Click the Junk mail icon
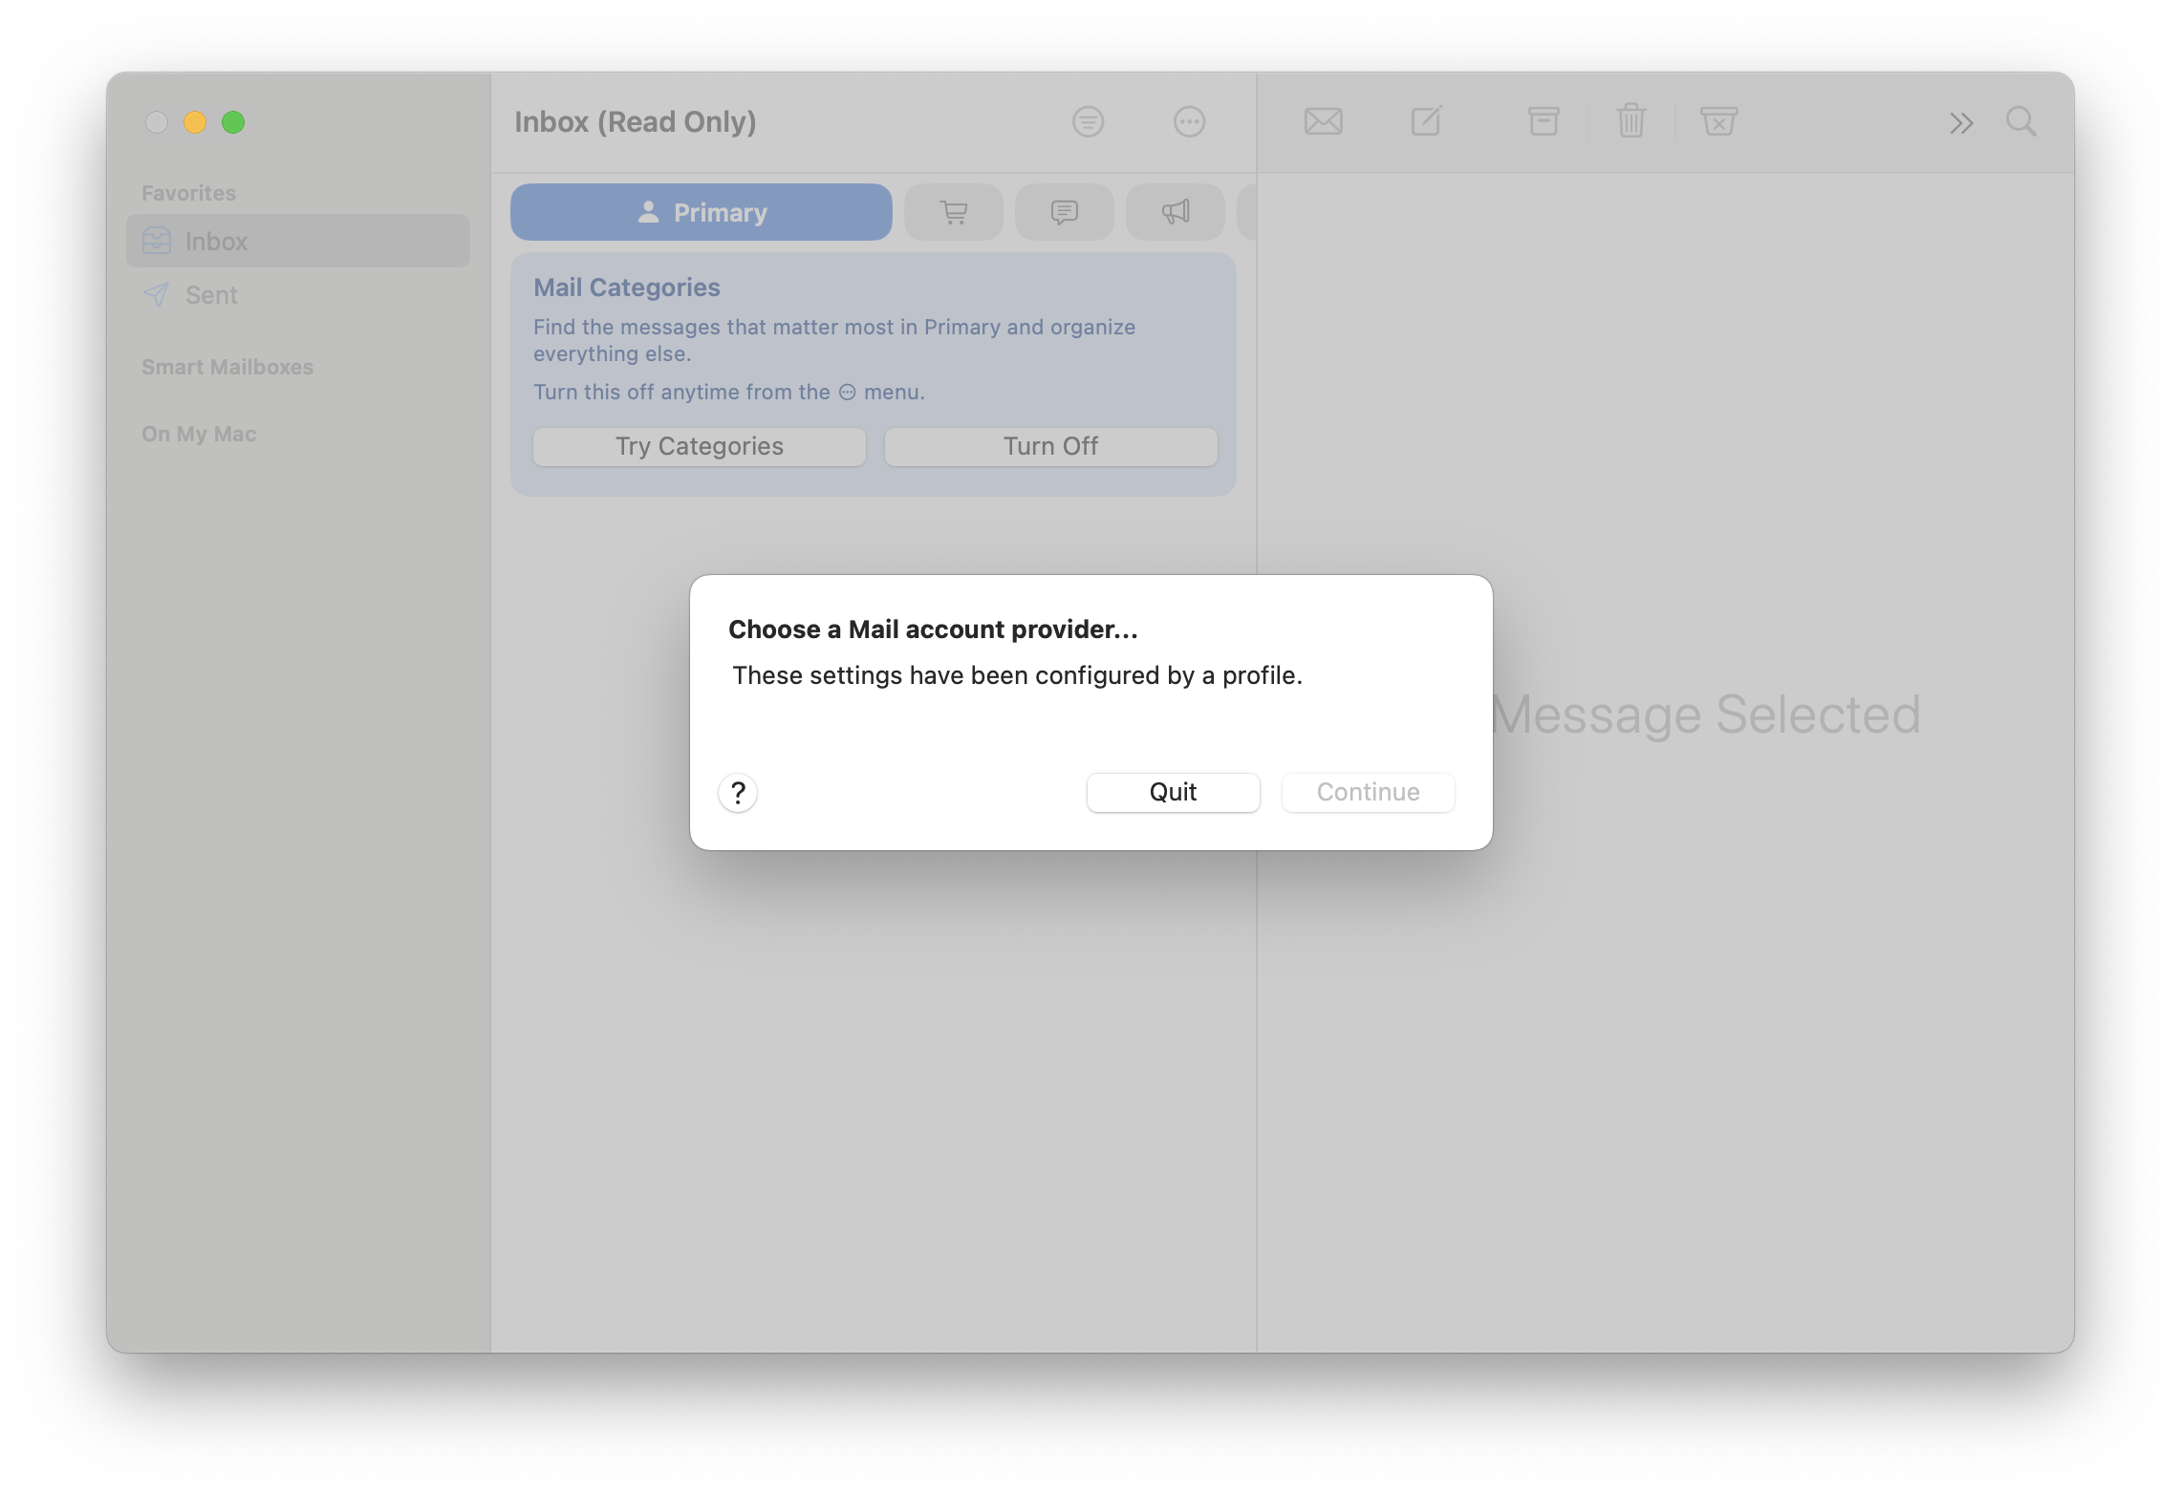 tap(1718, 122)
